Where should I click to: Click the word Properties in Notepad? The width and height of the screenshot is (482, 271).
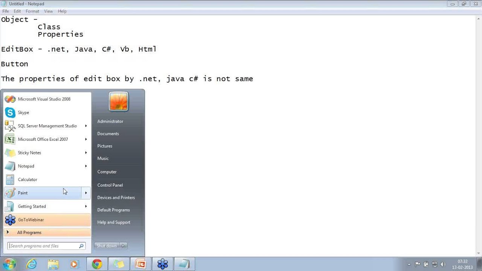60,34
